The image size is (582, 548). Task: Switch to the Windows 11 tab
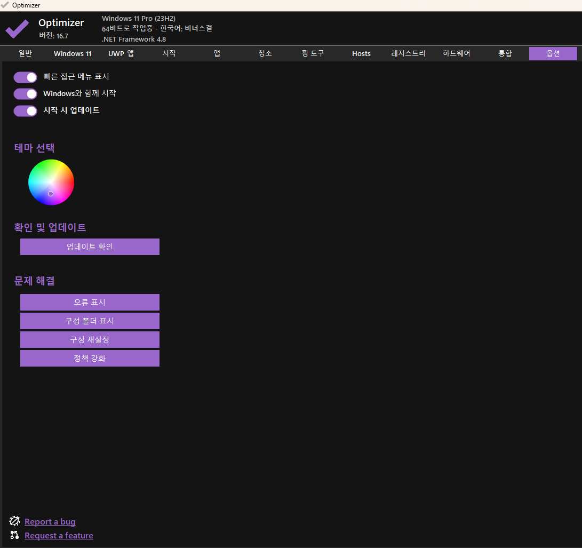pyautogui.click(x=73, y=53)
